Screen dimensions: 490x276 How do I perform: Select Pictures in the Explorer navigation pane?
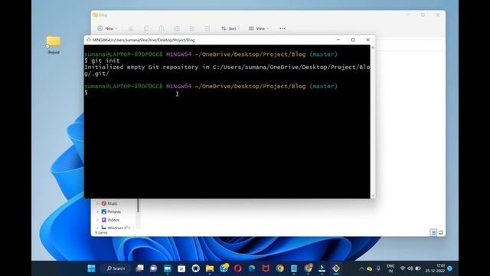click(x=111, y=212)
